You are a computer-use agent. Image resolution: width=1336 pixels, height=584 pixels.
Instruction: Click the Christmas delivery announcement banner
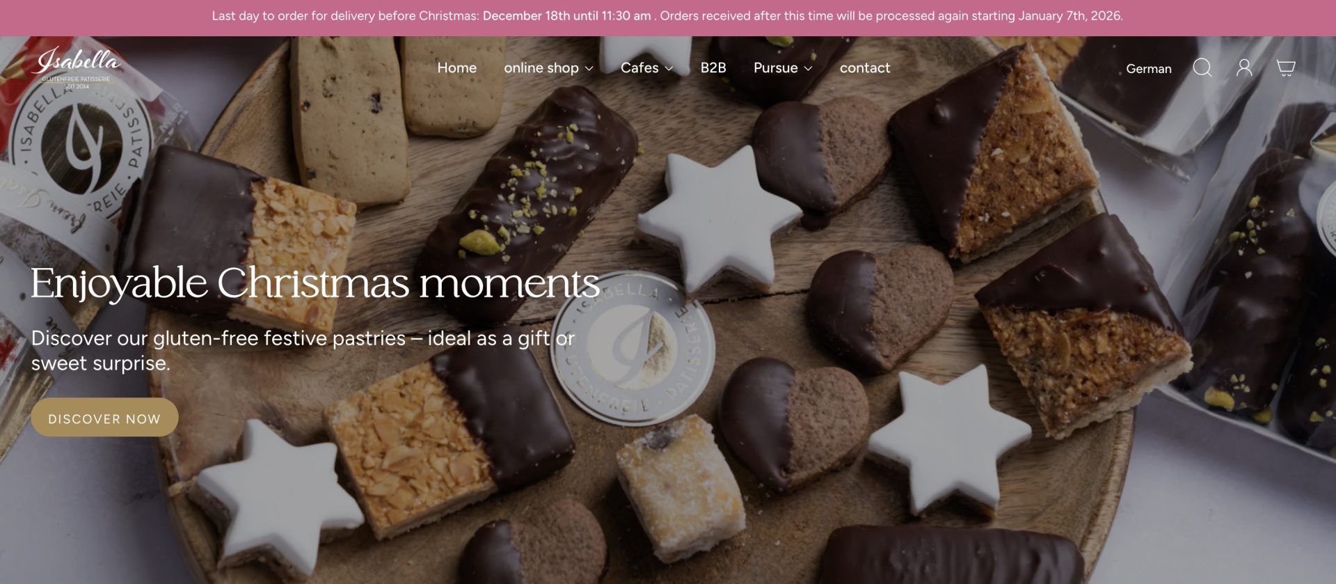tap(668, 16)
